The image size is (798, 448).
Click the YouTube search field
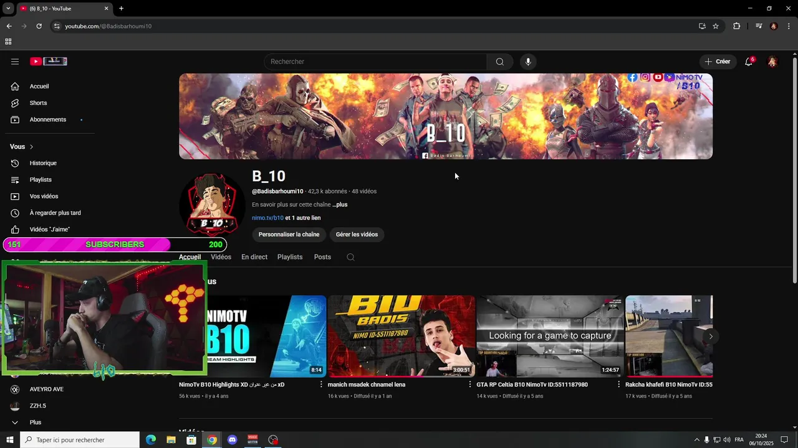(375, 62)
